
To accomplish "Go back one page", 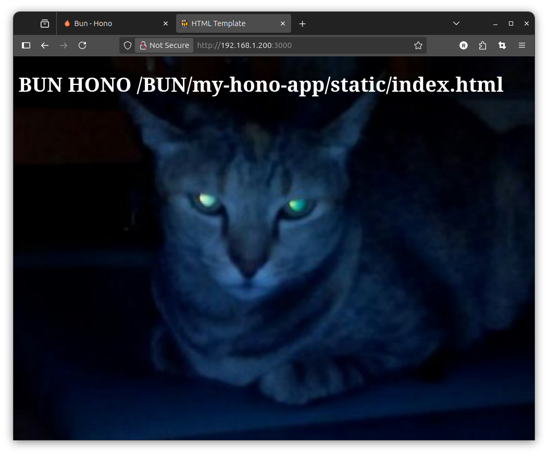I will tap(45, 45).
